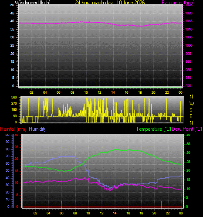203x217 pixels.
Task: Click the 985 value on barometer axis
Action: pyautogui.click(x=188, y=70)
